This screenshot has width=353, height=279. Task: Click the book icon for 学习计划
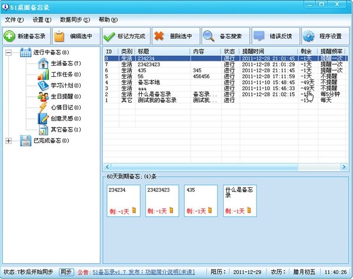43,85
